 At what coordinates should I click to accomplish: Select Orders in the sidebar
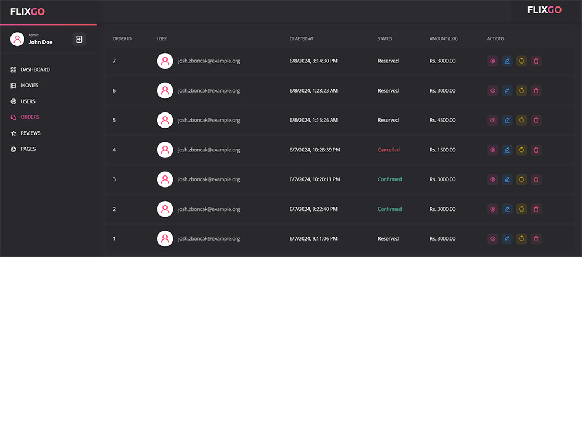25,117
